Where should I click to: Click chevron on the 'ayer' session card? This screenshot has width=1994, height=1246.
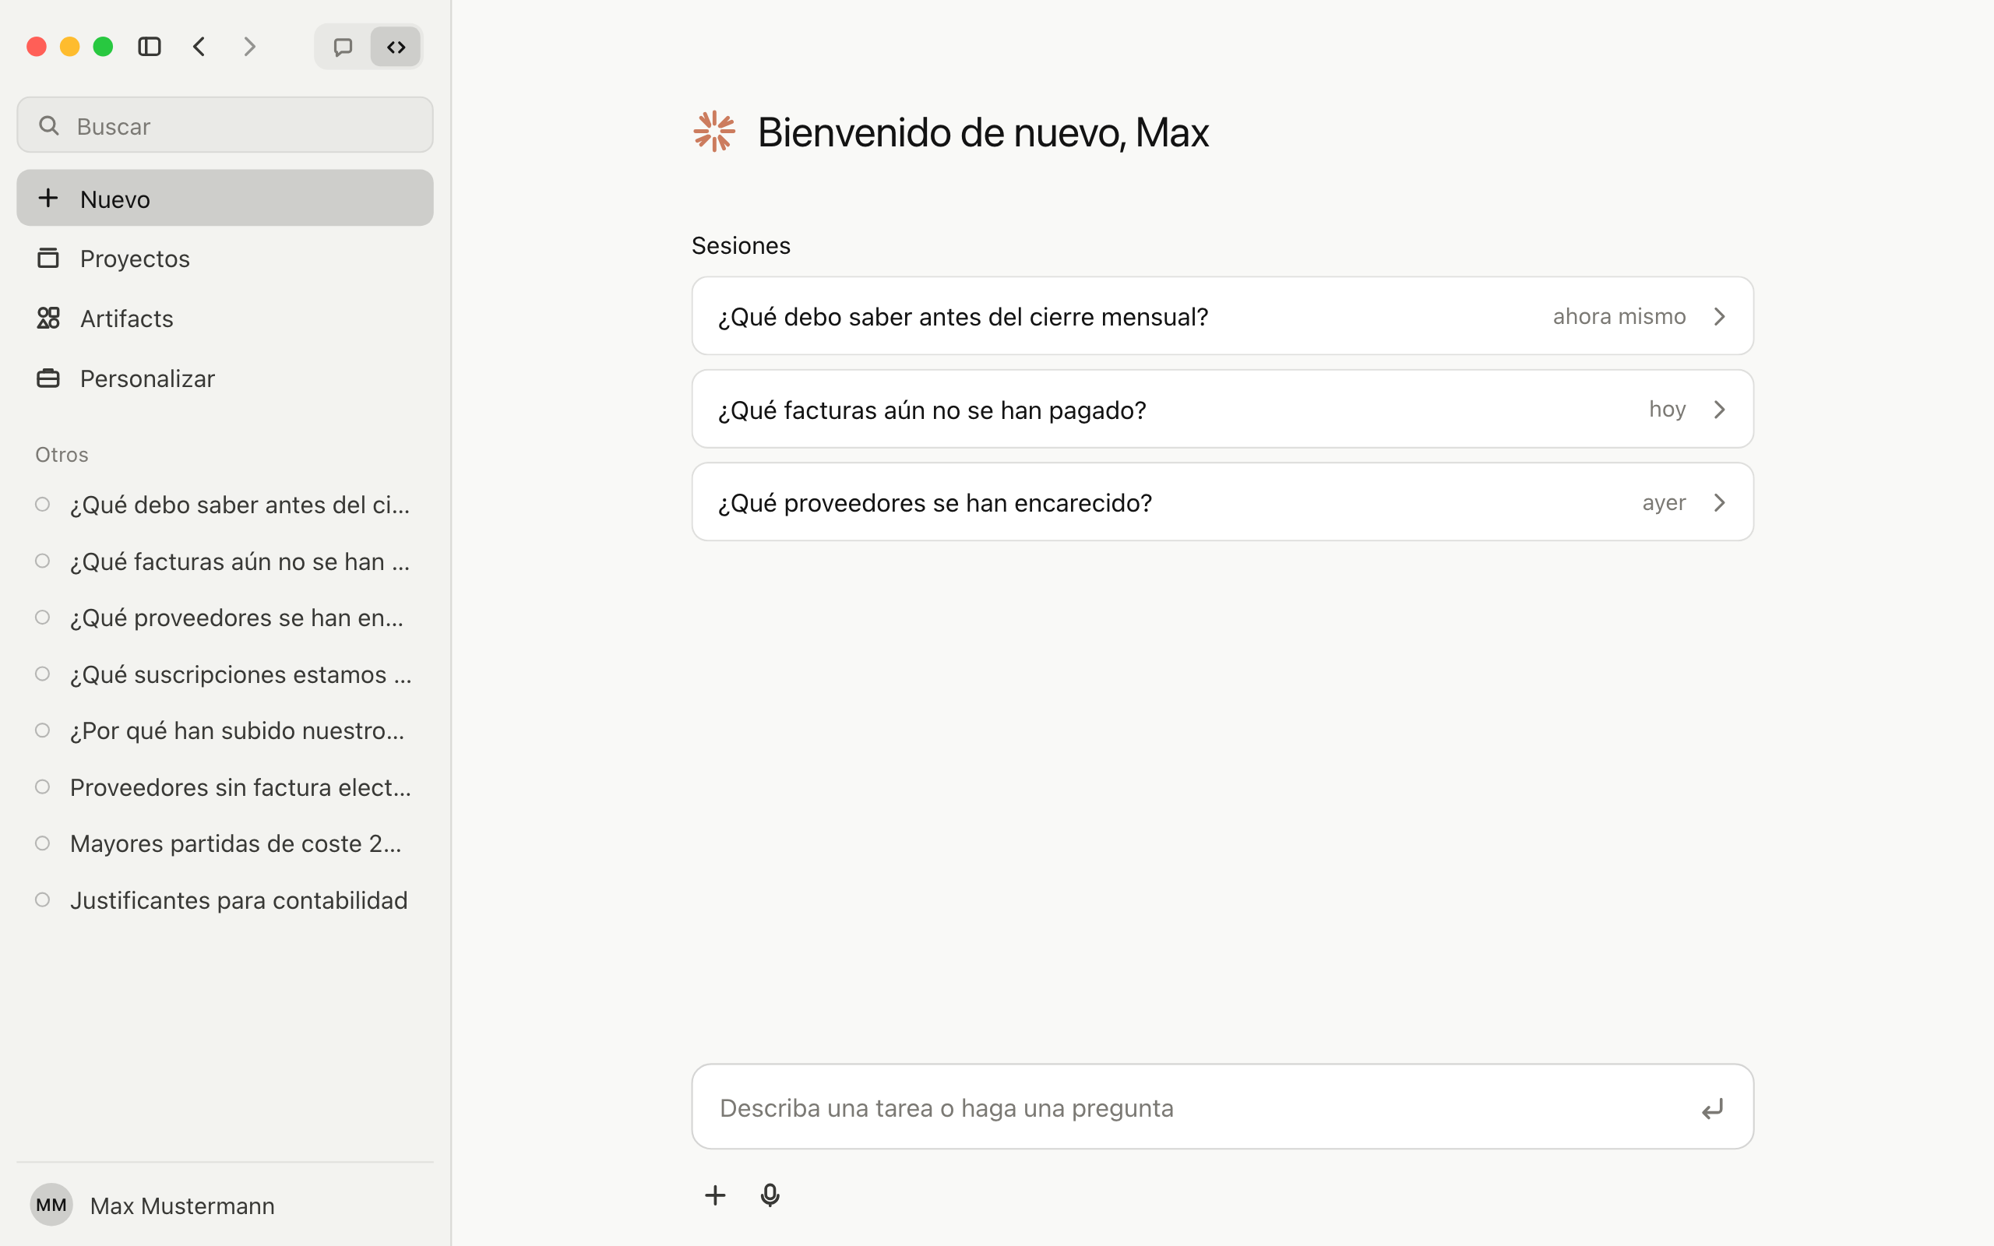[x=1720, y=503]
